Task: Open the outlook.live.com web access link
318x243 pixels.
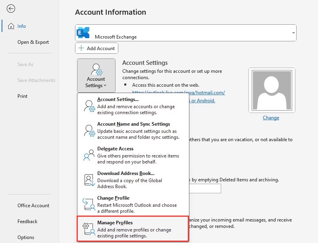Action: (x=179, y=92)
